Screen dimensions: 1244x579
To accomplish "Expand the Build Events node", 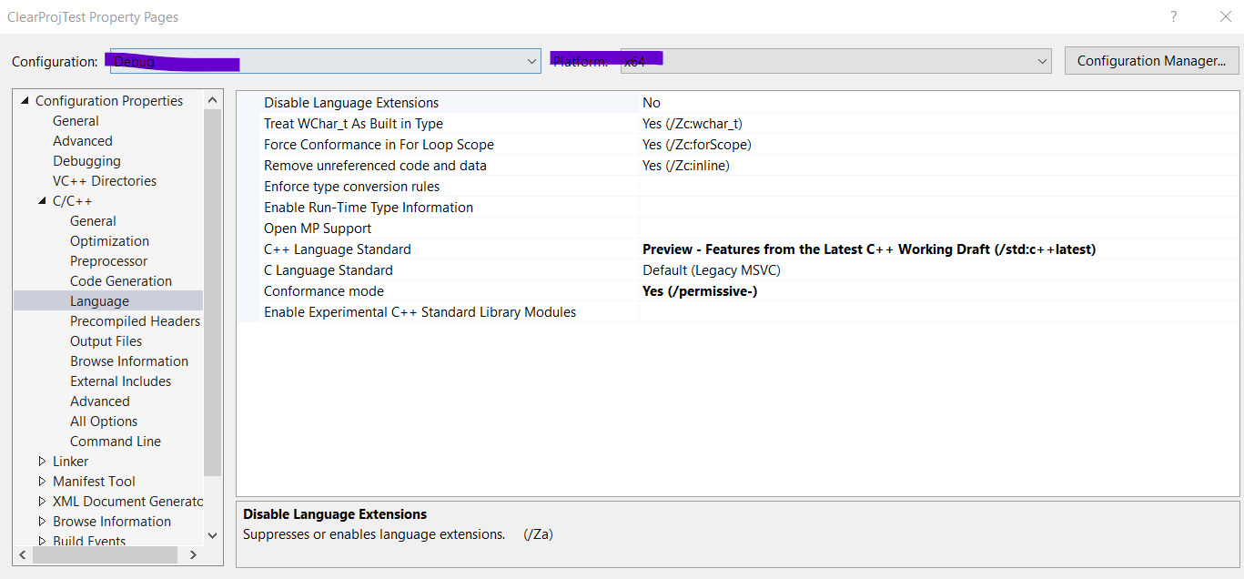I will pos(41,540).
